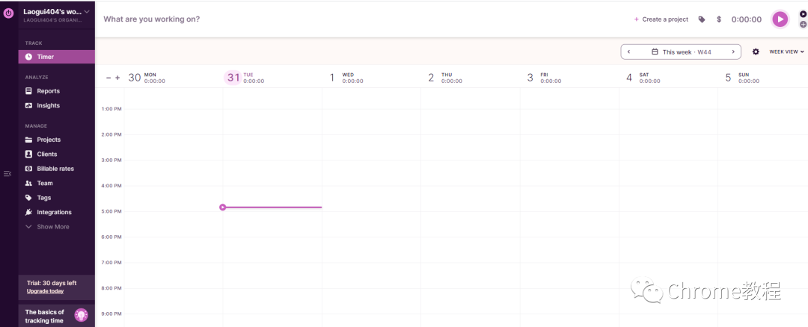The height and width of the screenshot is (327, 808).
Task: Click the Timer clock icon
Action: click(29, 57)
